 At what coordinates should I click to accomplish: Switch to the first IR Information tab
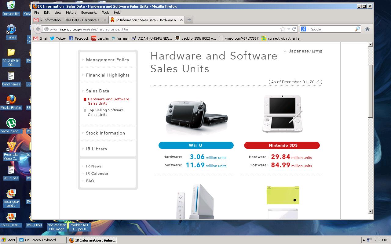(x=70, y=20)
